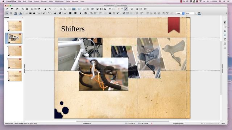Open the Tools menu
Viewport: 232px width, 130px height.
68,1
